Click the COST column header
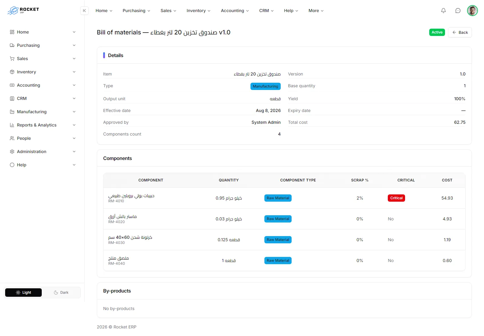 (447, 180)
